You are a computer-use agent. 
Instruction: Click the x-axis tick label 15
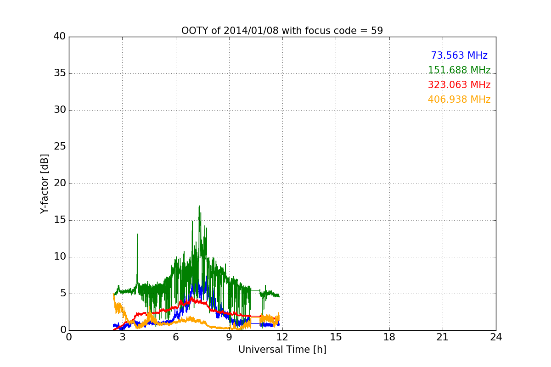click(336, 337)
